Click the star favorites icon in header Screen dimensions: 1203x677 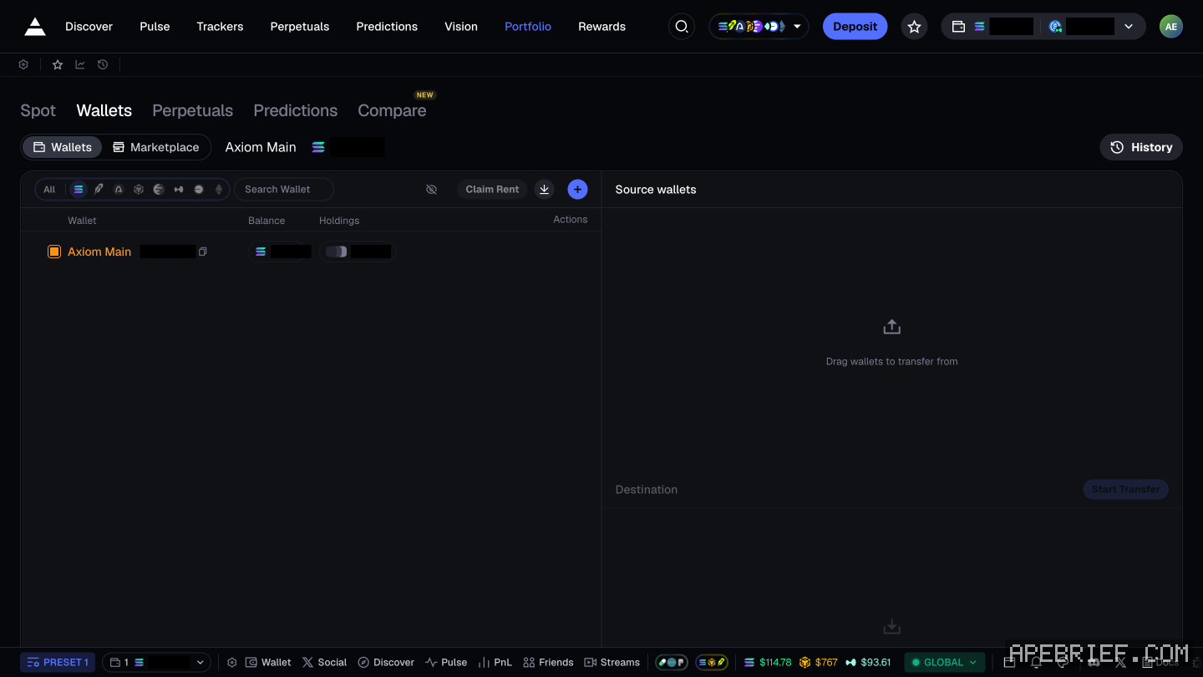pos(915,27)
